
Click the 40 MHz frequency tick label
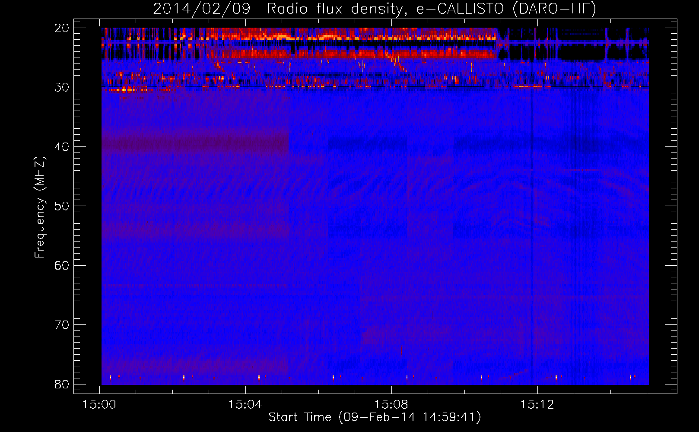pyautogui.click(x=62, y=147)
